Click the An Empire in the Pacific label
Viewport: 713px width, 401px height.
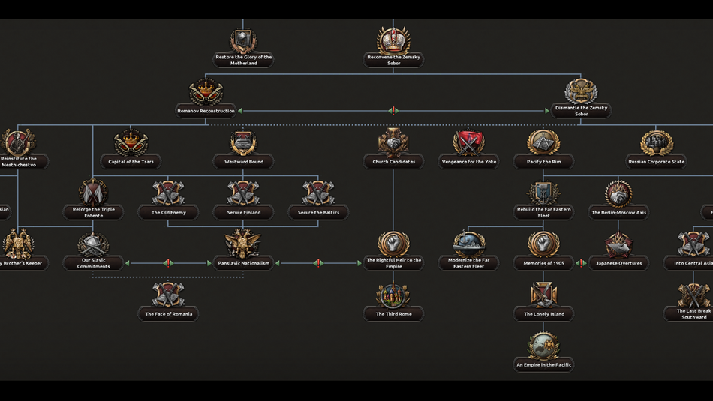click(543, 365)
